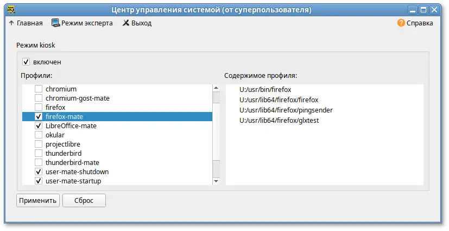
Task: Check the firefox profile checkbox
Action: (x=39, y=107)
